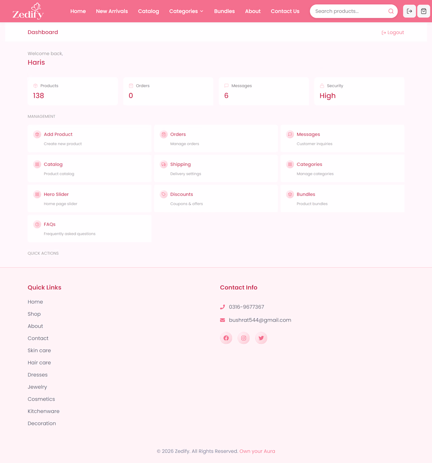Open New Arrivals in the navbar
Screen dimensions: 432x463
click(112, 11)
